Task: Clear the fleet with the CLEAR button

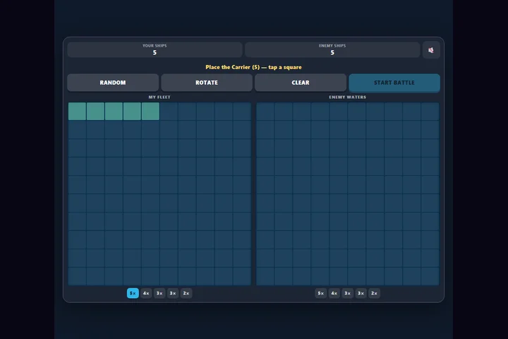Action: [301, 83]
